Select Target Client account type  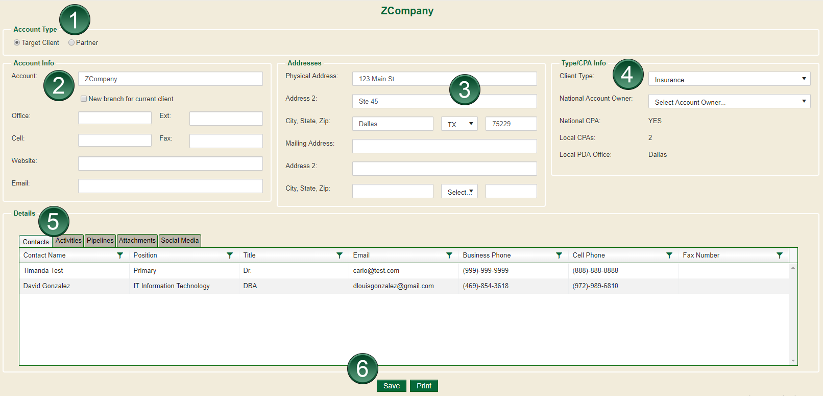coord(17,43)
